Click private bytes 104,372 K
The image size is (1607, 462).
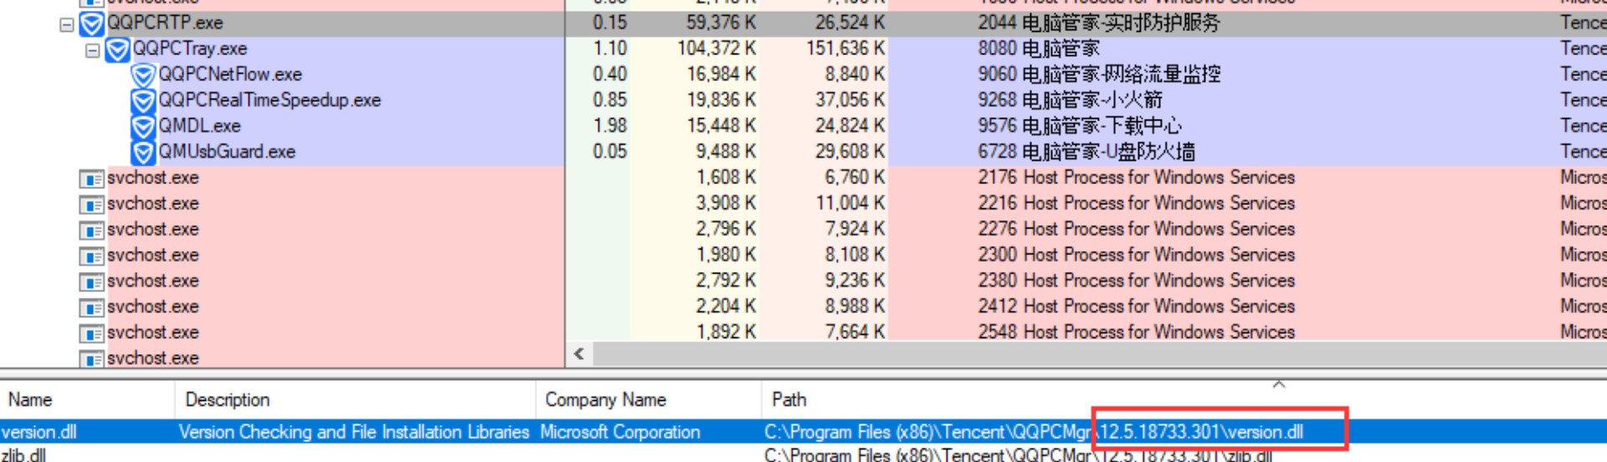[716, 49]
